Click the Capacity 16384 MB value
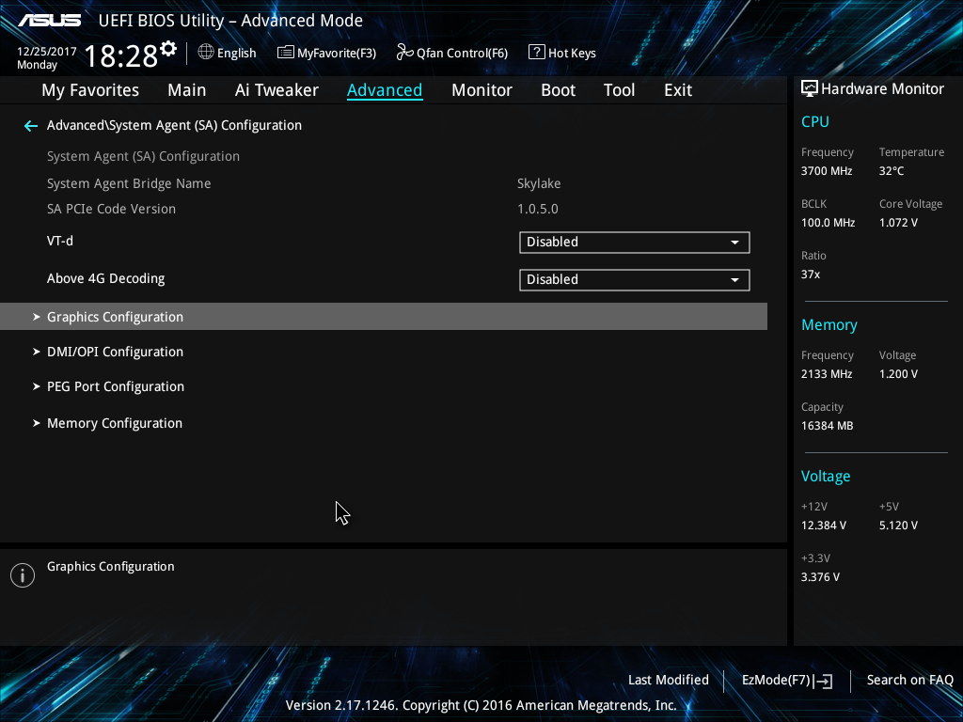Viewport: 963px width, 722px height. [x=828, y=426]
